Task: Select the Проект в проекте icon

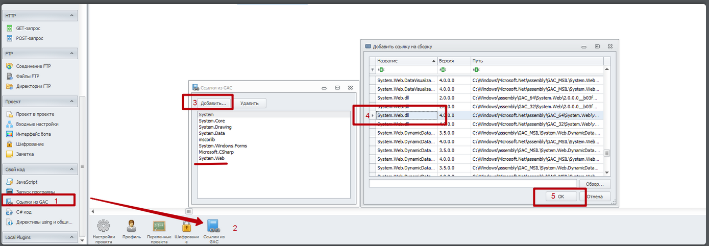Action: tap(9, 114)
